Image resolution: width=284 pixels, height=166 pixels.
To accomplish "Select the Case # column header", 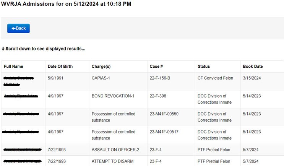I will point(156,67).
